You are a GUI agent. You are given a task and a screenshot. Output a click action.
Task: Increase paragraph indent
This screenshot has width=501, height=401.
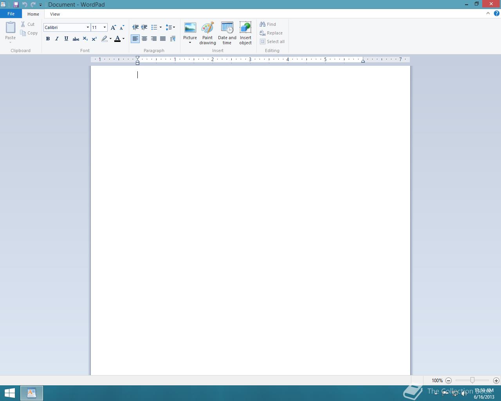coord(144,27)
